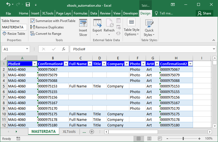
Task: Switch to Normal view in status bar
Action: 138,138
